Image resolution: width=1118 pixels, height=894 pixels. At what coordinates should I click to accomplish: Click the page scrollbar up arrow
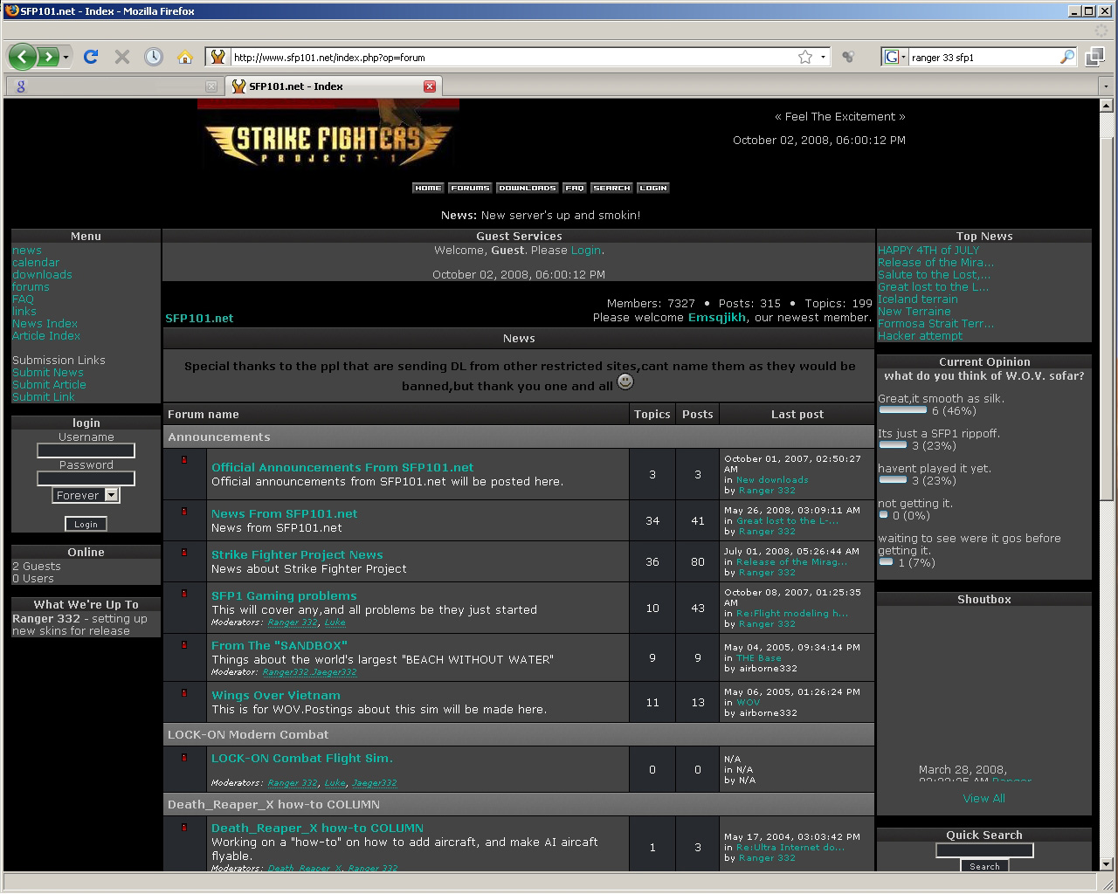(1107, 106)
